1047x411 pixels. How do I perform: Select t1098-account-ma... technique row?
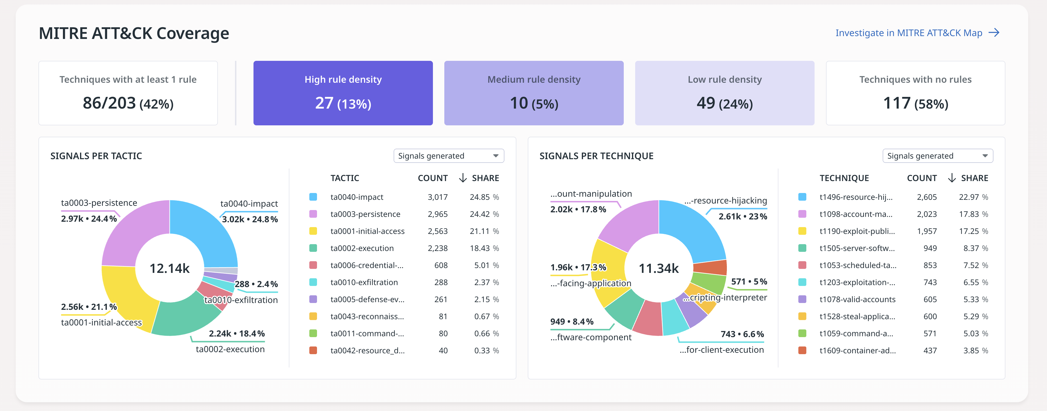(893, 214)
